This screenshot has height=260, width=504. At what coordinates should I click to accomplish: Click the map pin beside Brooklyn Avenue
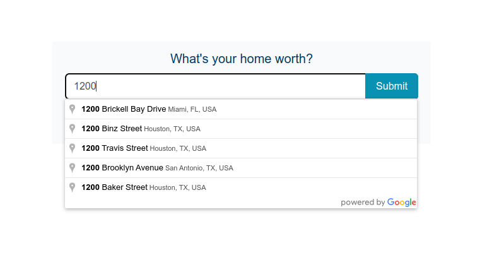73,168
